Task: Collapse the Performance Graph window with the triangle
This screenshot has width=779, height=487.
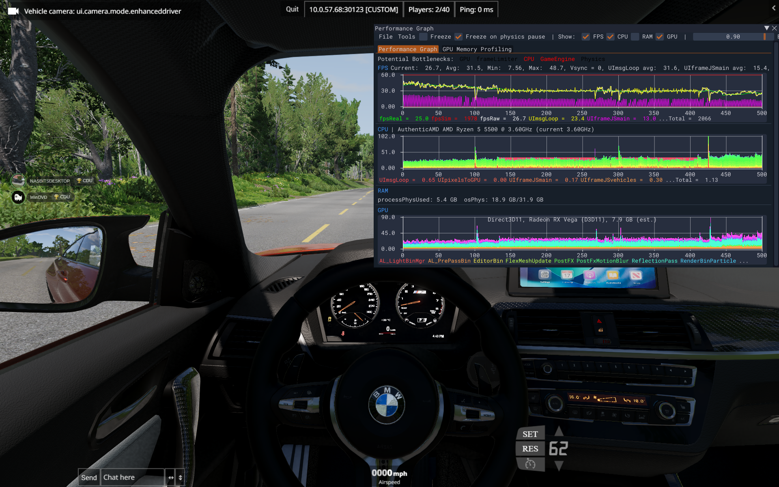Action: click(x=766, y=28)
